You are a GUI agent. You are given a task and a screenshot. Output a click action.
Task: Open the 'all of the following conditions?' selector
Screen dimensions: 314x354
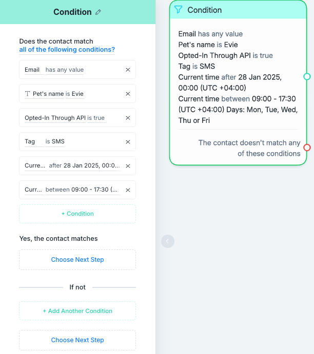click(67, 50)
